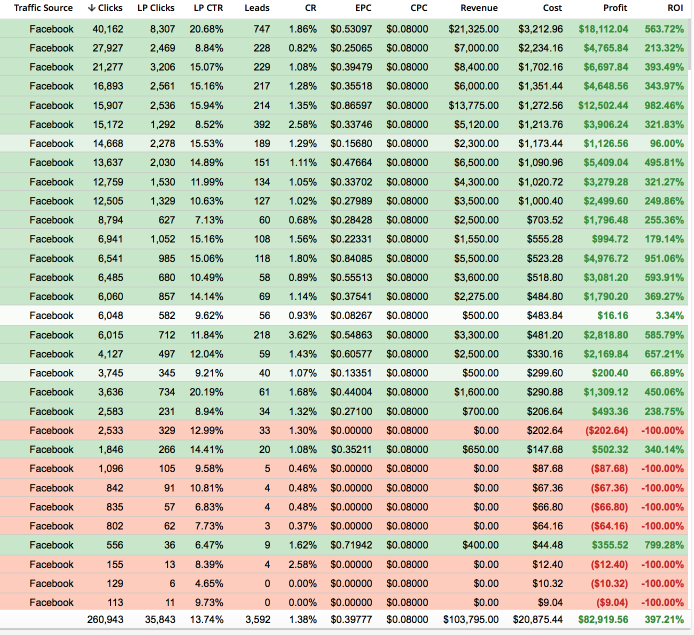Sort by the CPC column header

(419, 8)
